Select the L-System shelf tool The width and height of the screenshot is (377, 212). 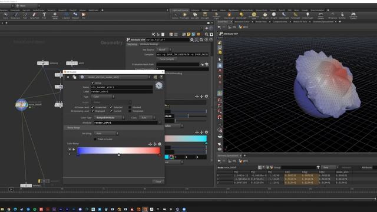66,16
